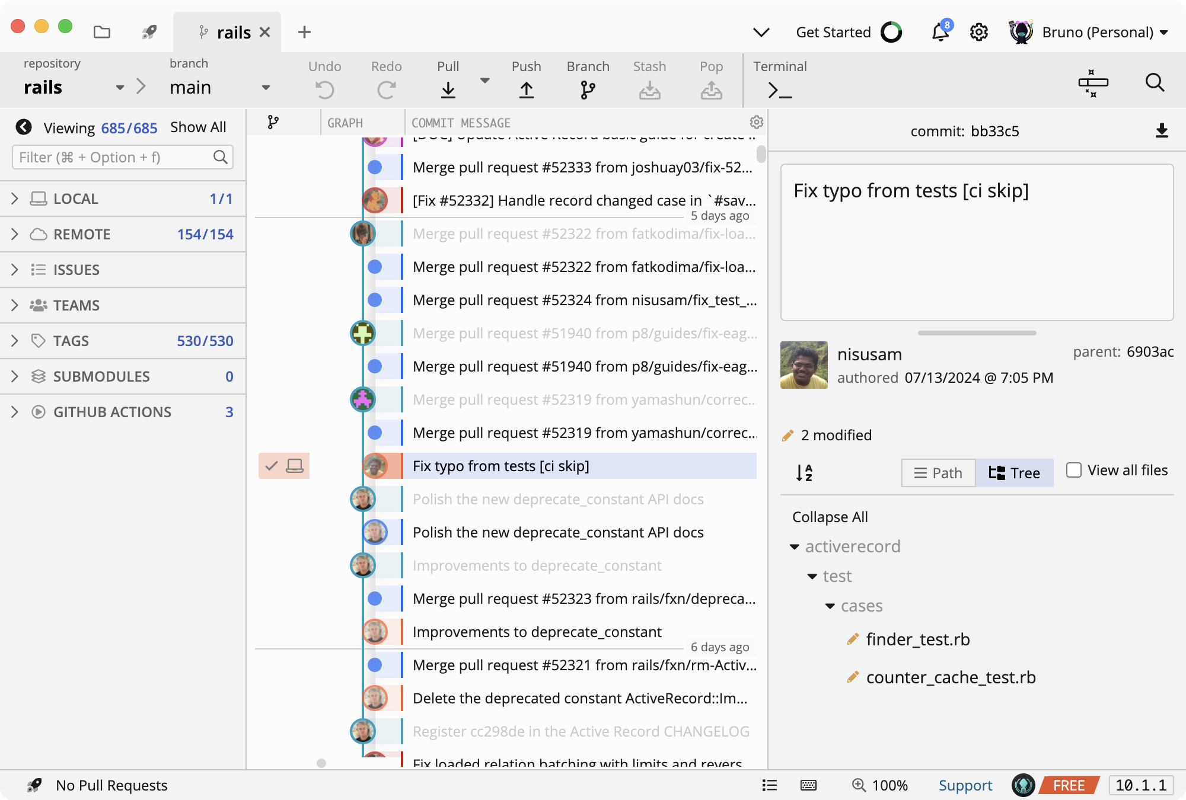Image resolution: width=1186 pixels, height=800 pixels.
Task: Open the Terminal prompt icon
Action: tap(780, 91)
